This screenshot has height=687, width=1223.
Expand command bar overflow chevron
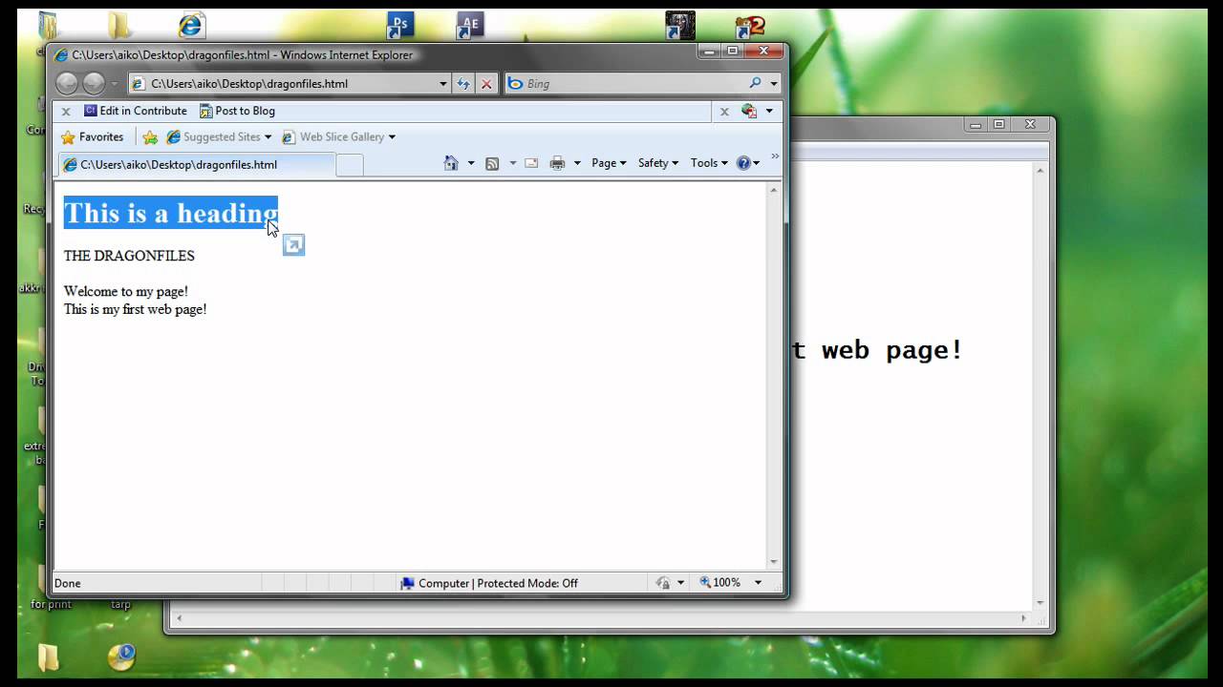click(775, 156)
